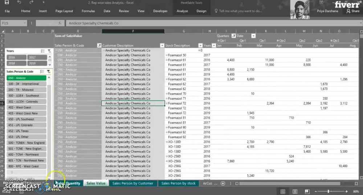The image size is (363, 195).
Task: Open the Date filter dropdown
Action: [253, 36]
